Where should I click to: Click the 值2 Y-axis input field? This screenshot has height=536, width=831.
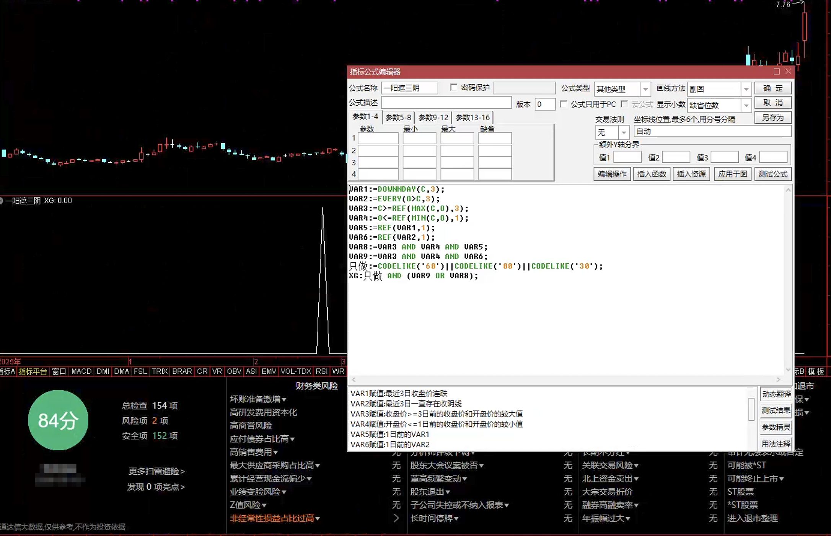point(676,157)
